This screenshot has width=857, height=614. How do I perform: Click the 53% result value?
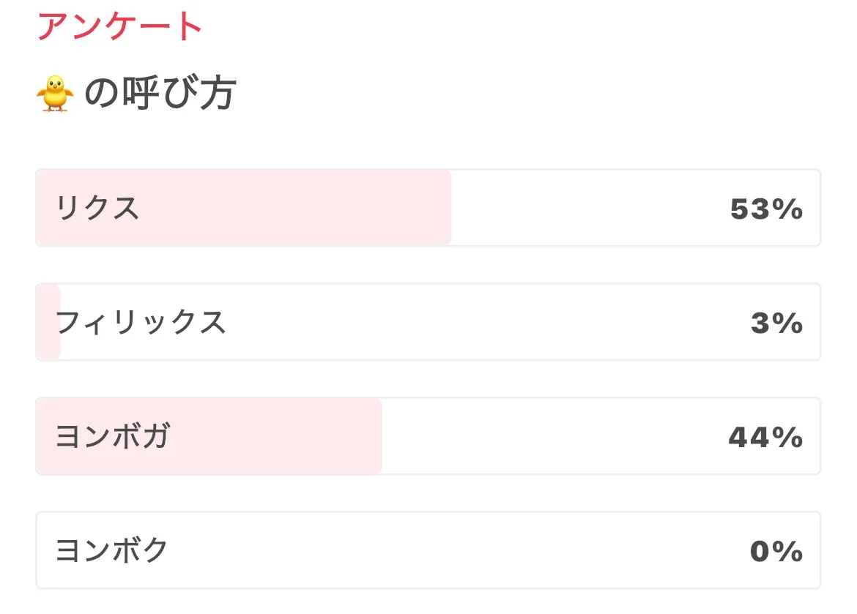click(766, 209)
